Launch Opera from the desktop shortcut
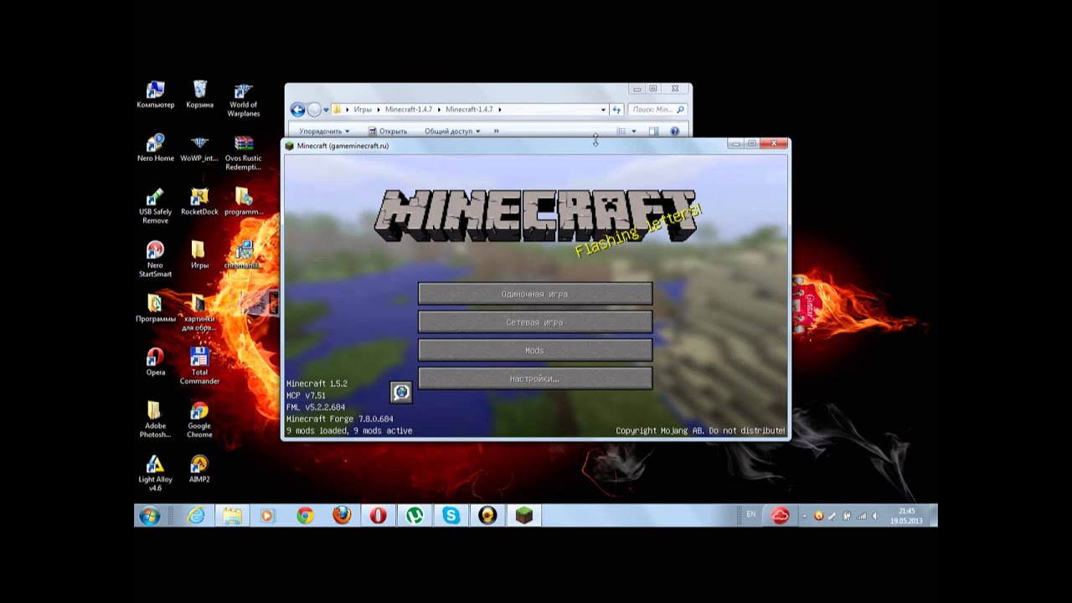Viewport: 1072px width, 603px height. [155, 363]
